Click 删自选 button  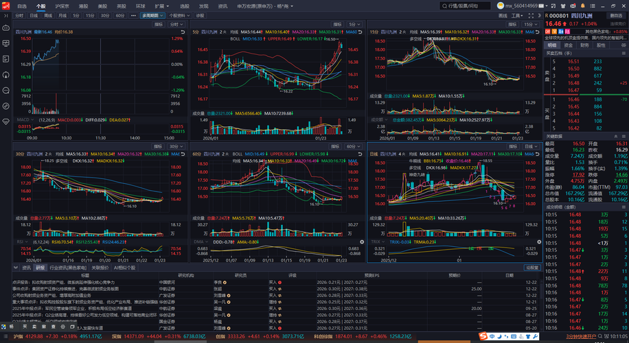coord(616,16)
